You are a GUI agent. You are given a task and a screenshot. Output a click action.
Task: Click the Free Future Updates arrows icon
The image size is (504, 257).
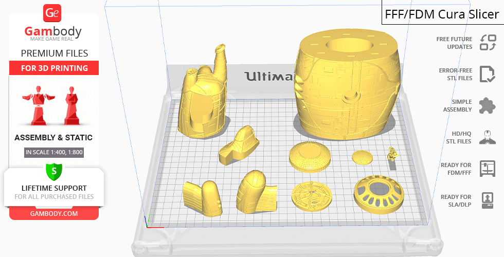click(x=487, y=43)
